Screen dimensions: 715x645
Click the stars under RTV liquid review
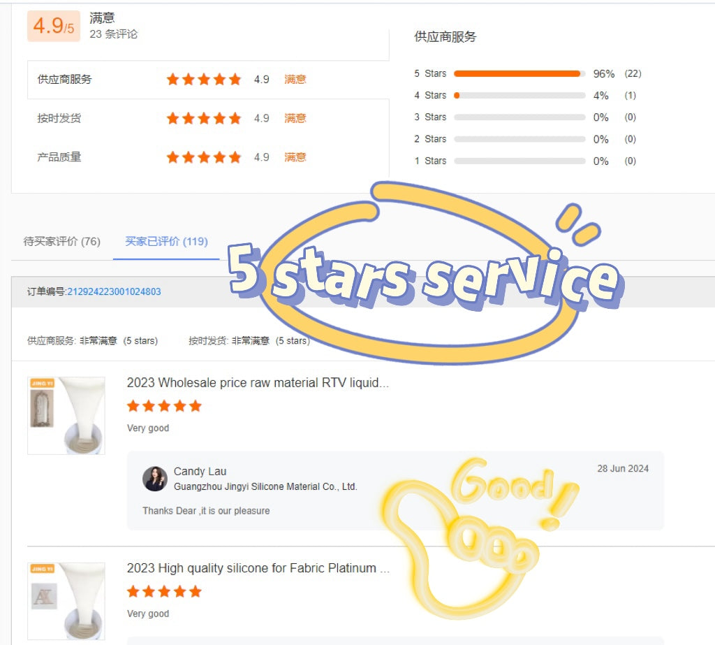click(x=164, y=406)
